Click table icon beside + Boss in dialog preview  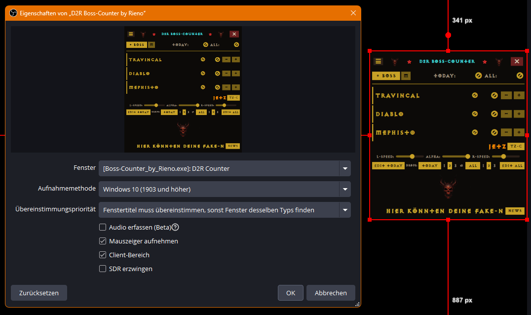pyautogui.click(x=152, y=45)
